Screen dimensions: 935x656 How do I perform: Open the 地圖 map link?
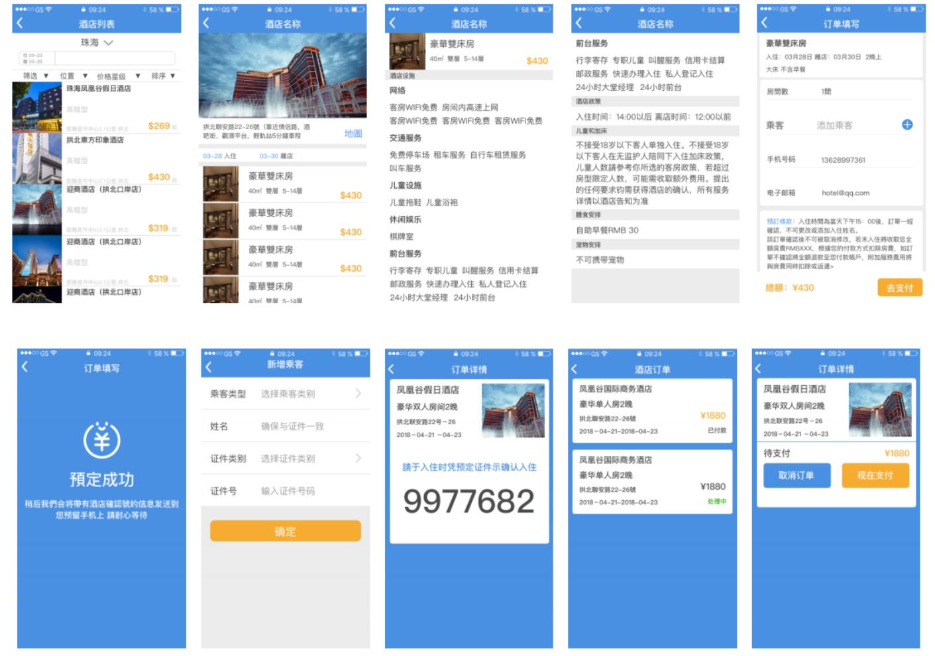pos(353,133)
